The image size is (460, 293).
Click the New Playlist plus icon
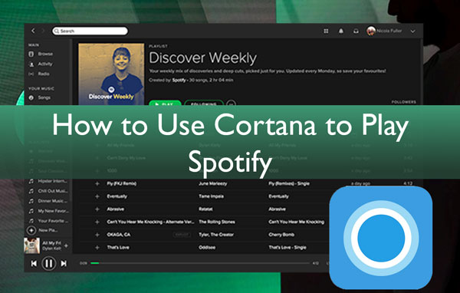31,230
